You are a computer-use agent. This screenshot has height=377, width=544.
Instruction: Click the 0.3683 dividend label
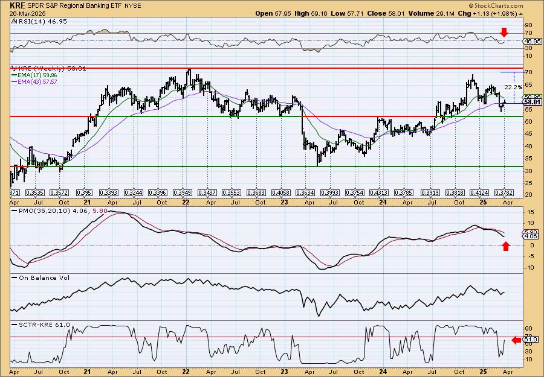click(256, 192)
